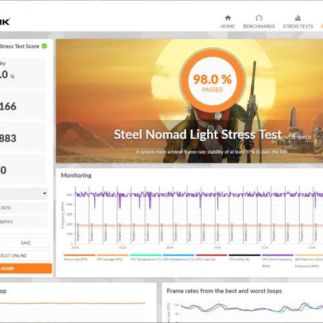Viewport: 323px width, 323px height.
Task: Click the SAVE button
Action: pyautogui.click(x=26, y=243)
